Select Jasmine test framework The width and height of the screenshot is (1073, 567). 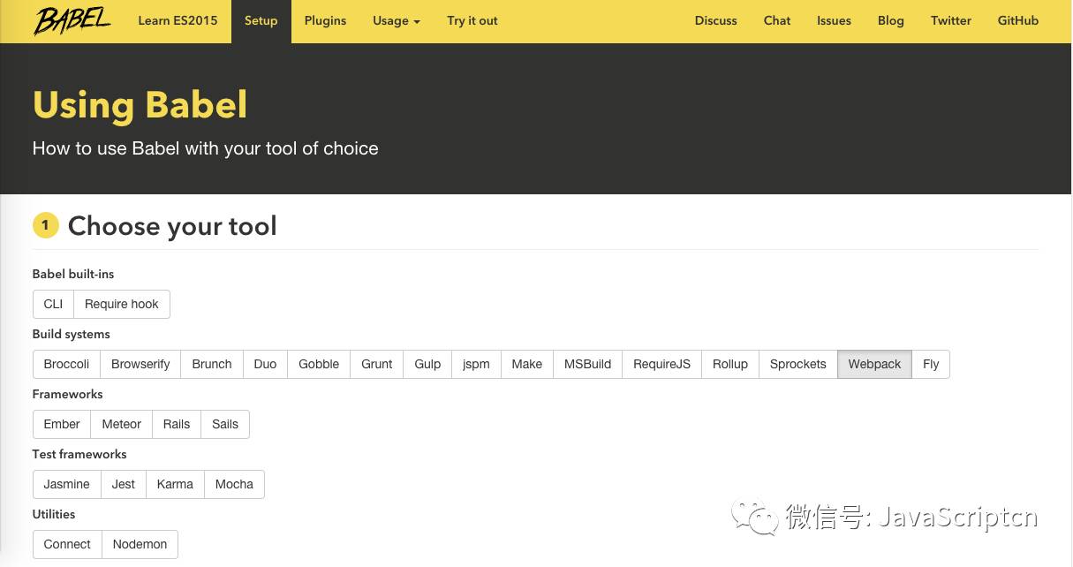[66, 484]
